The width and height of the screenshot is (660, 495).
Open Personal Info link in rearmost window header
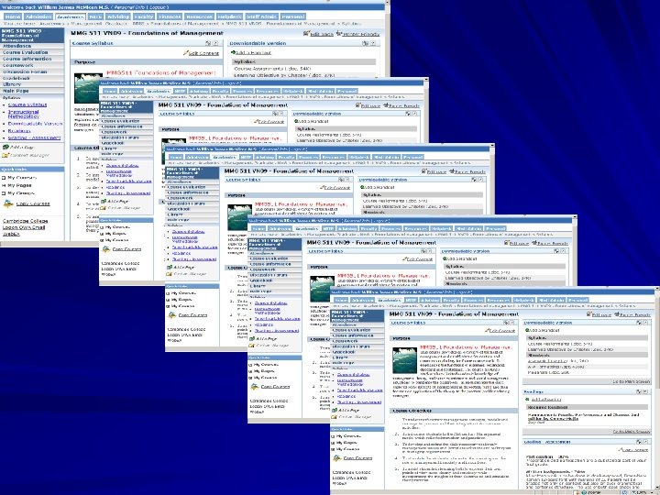coord(129,7)
